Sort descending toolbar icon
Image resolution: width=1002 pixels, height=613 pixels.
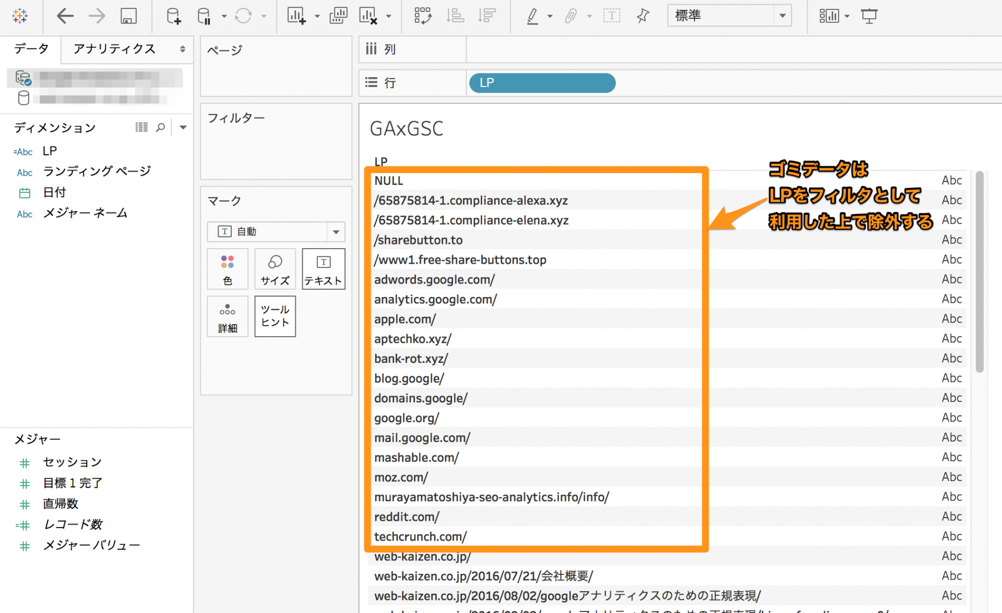486,16
